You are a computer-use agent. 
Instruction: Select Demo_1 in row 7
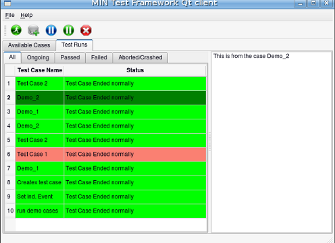coord(40,168)
